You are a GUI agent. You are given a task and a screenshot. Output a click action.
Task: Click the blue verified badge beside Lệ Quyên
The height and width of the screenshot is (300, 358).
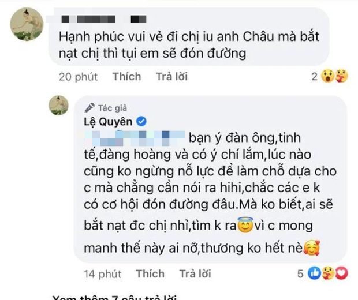[x=141, y=121]
